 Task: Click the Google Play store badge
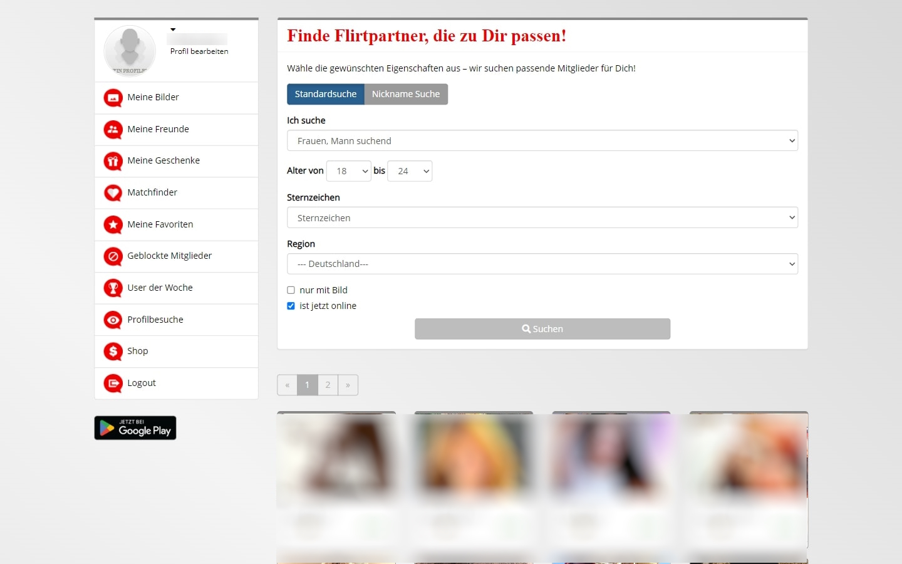135,428
